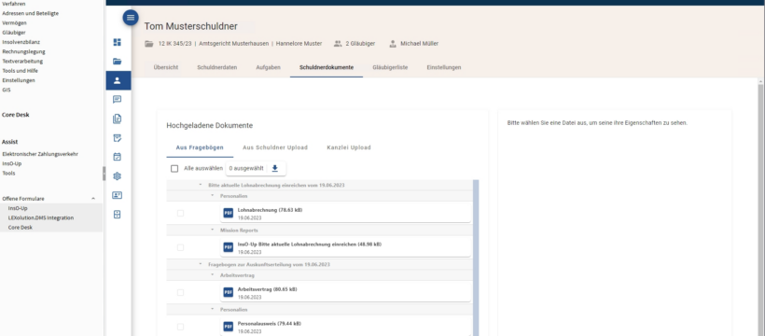This screenshot has width=765, height=336.
Task: Click the download icon next to 0 ausgewählt
Action: [x=274, y=169]
